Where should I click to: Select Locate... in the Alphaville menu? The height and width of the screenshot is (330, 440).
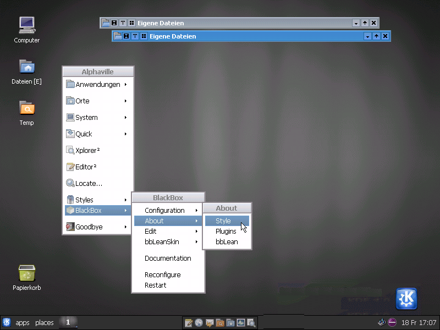tap(97, 183)
